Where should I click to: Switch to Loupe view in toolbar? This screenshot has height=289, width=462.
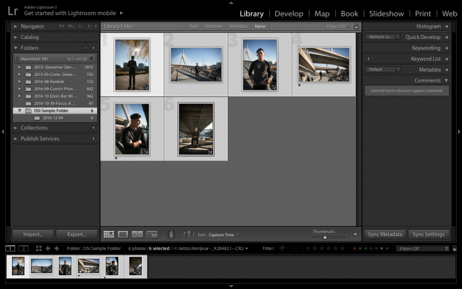[x=123, y=234]
